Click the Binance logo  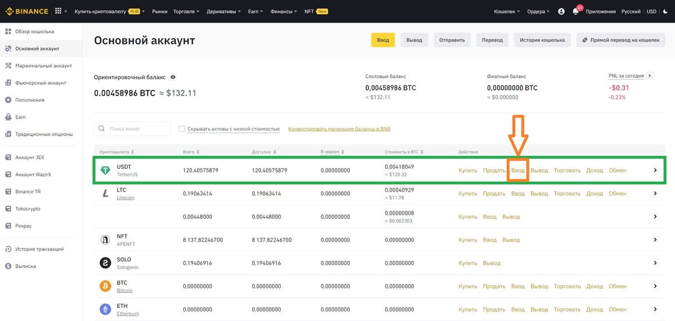pyautogui.click(x=26, y=11)
